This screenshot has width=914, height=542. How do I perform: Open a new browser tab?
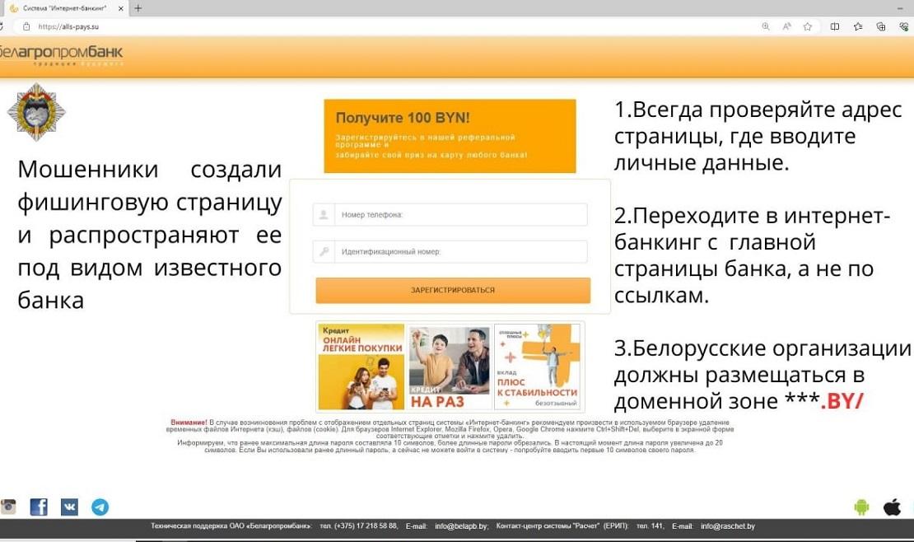138,7
